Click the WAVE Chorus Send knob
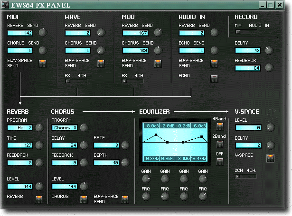This screenshot has width=292, height=216. (x=101, y=50)
